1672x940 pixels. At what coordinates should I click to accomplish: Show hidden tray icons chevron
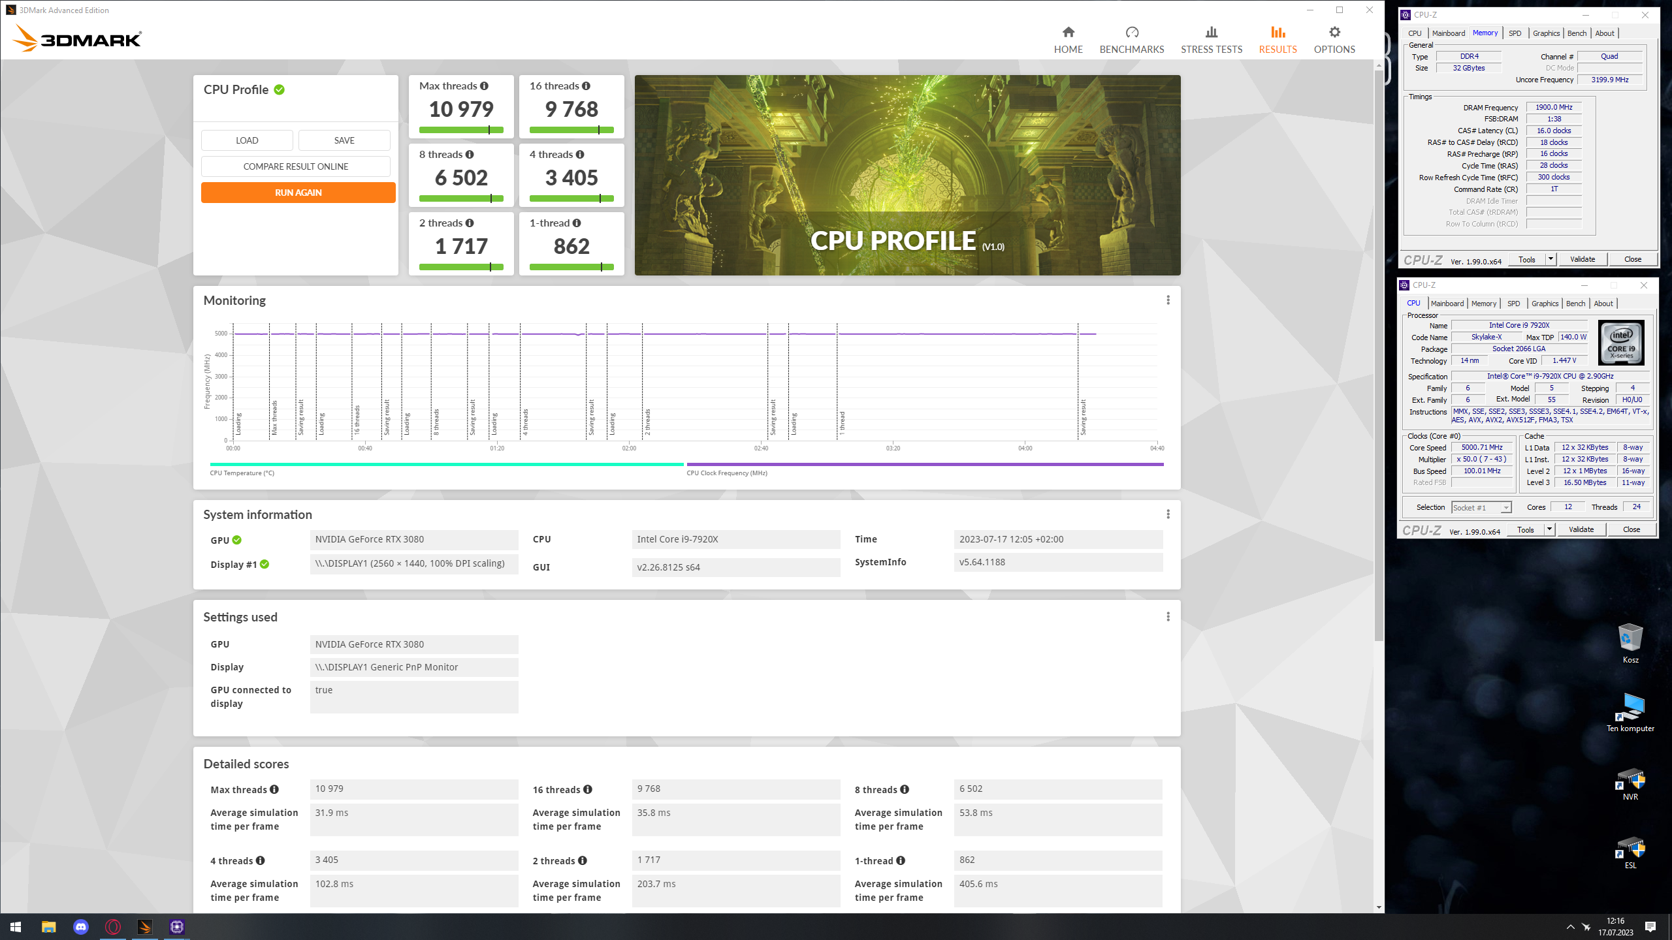click(1570, 927)
